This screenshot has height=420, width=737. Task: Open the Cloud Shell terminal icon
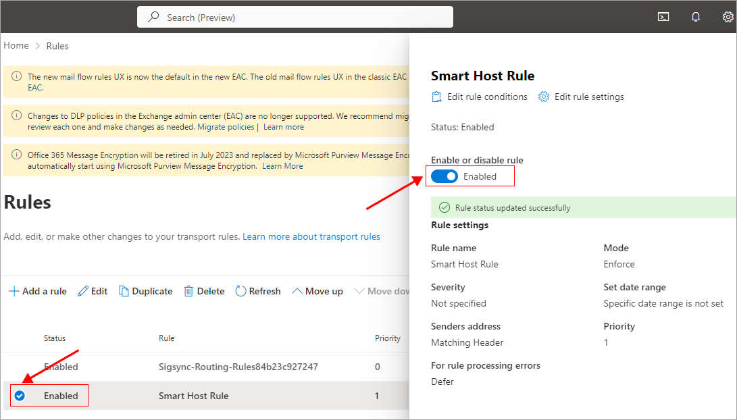[x=663, y=18]
